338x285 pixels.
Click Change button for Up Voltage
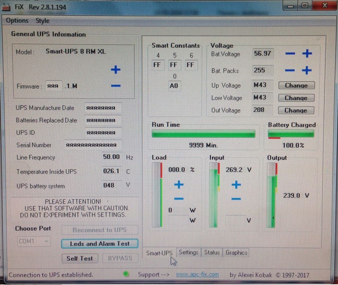(296, 85)
